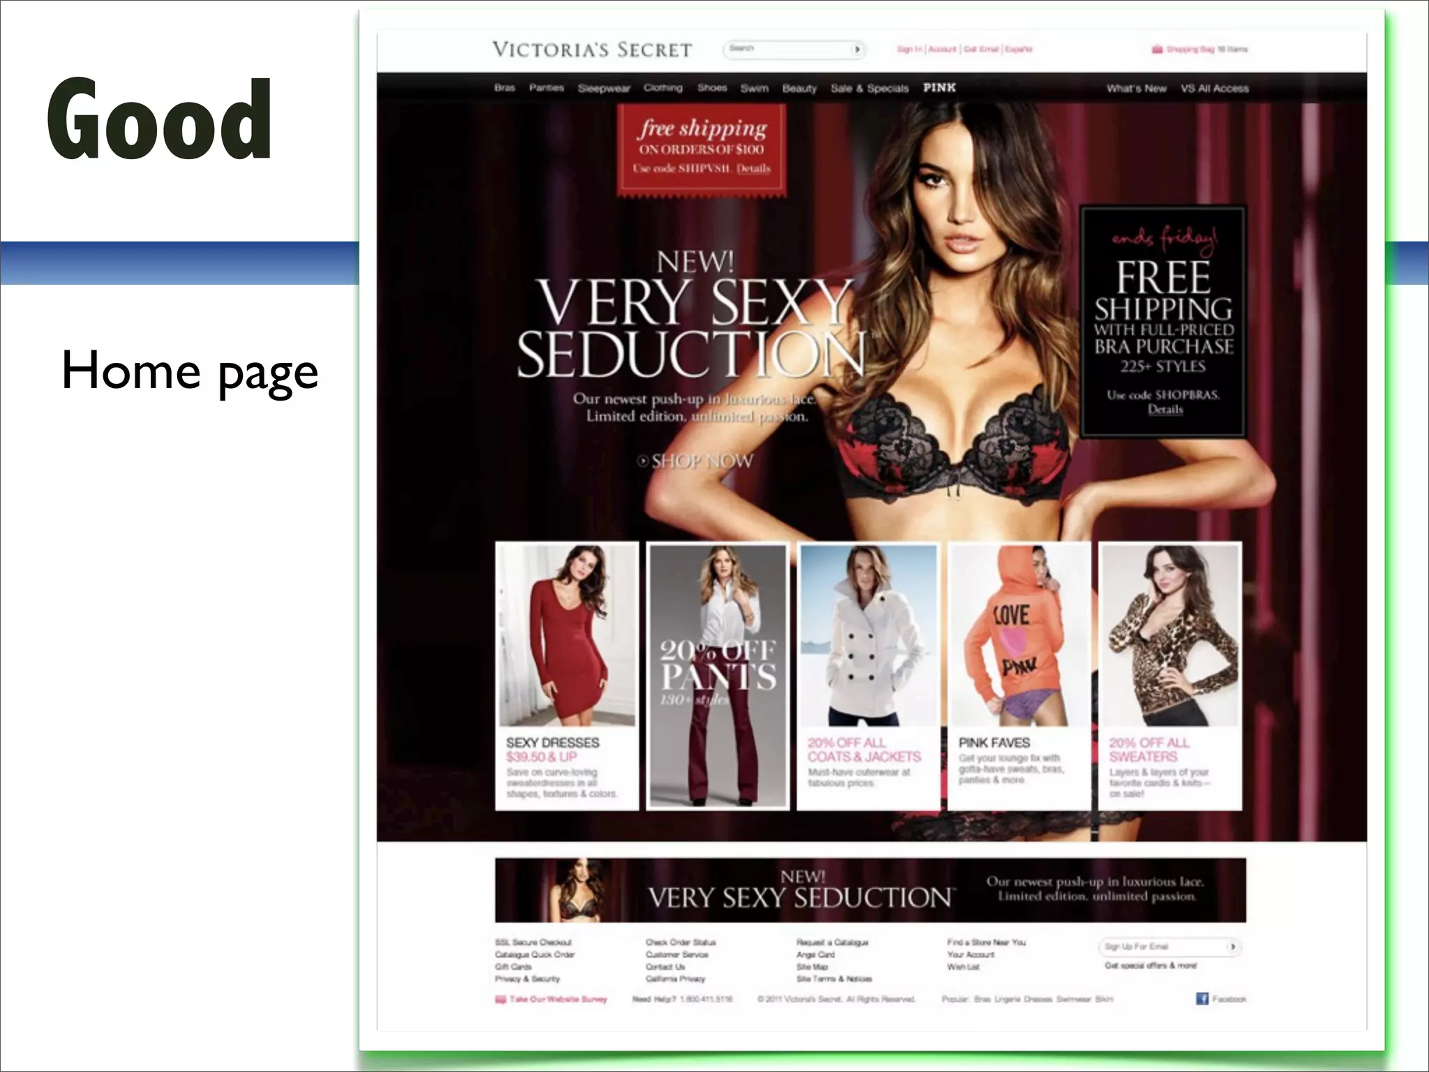Click Details in red free shipping banner
The image size is (1429, 1072).
click(x=754, y=169)
